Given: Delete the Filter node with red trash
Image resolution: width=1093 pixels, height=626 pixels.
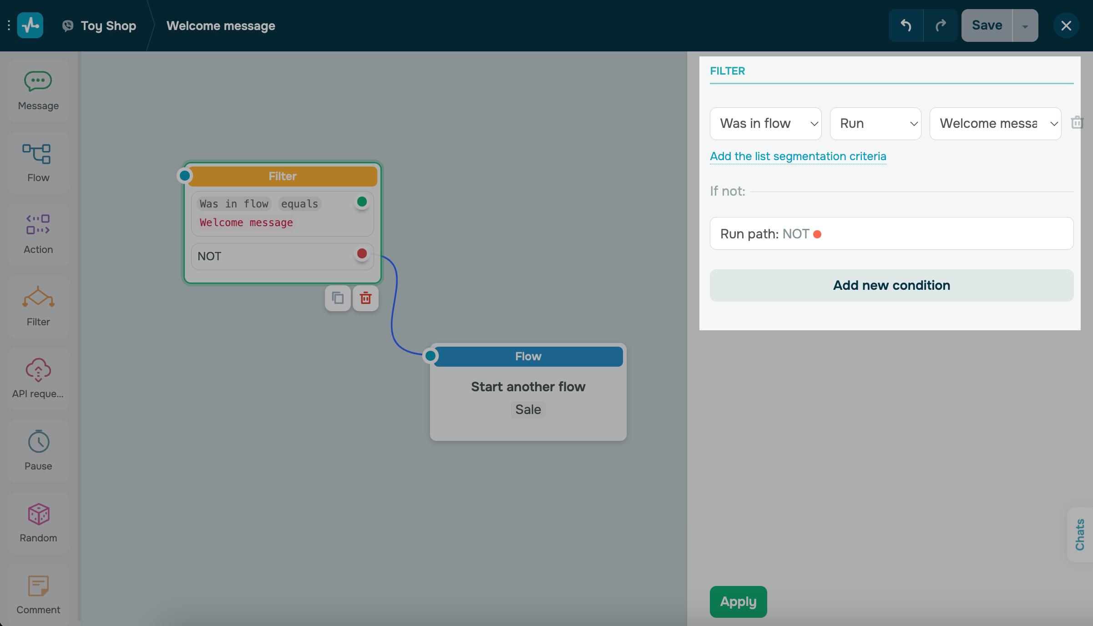Looking at the screenshot, I should point(366,298).
